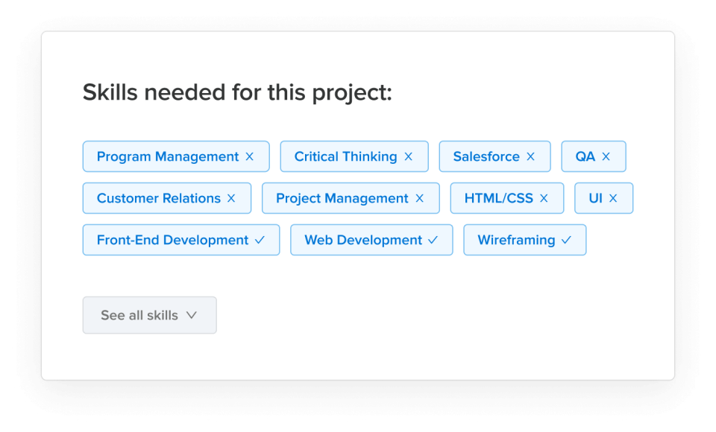Click the X on Critical Thinking tag

[x=409, y=156]
